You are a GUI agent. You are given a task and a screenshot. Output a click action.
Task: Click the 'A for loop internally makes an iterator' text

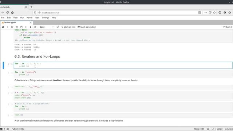pyautogui.click(x=69, y=121)
